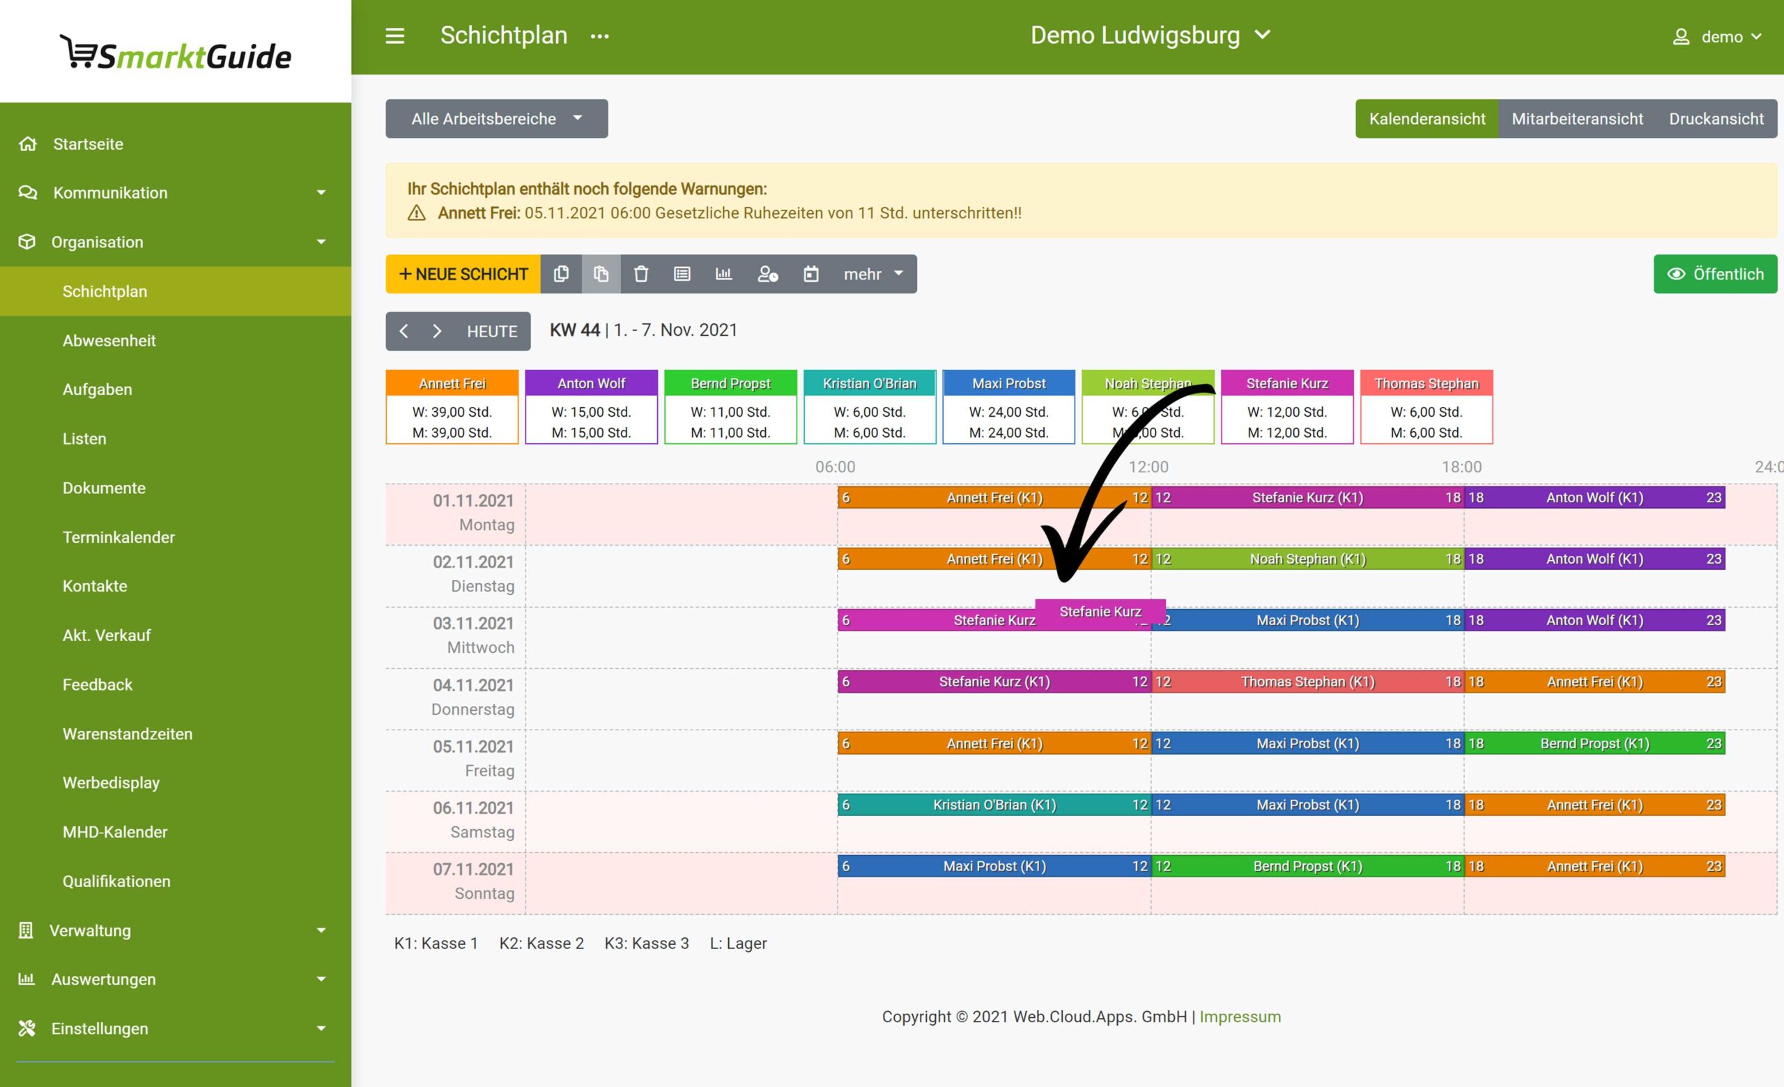Click the warning triangle icon in alert
The image size is (1784, 1087).
tap(416, 213)
